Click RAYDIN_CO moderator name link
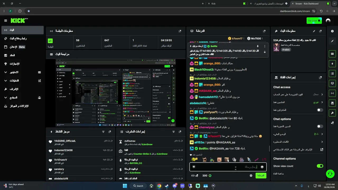The width and height of the screenshot is (338, 190). (136, 163)
